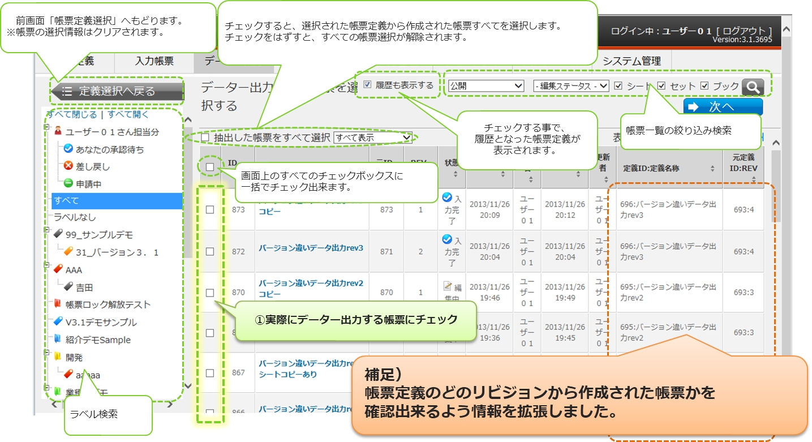Screen dimensions: 812x442
Task: Select the 差し戻し tree item
Action: point(93,167)
